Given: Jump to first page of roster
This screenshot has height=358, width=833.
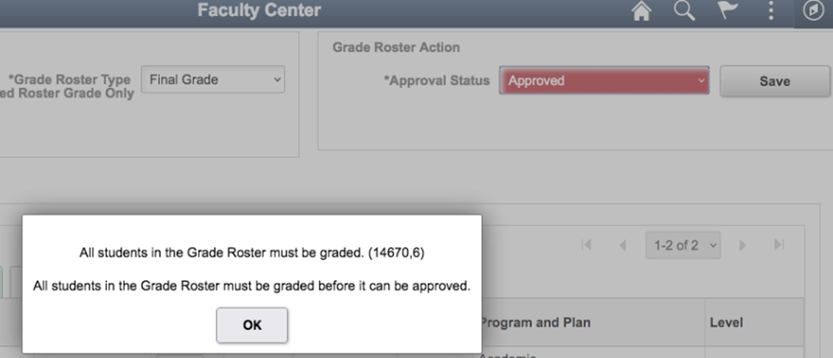Looking at the screenshot, I should tap(586, 245).
